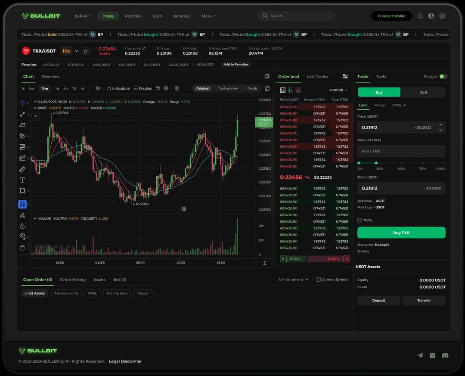Collapse the VOLUME indicator legend
This screenshot has width=465, height=376.
point(35,218)
